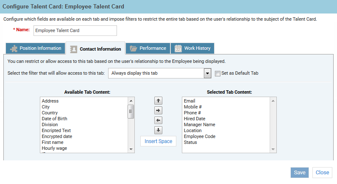This screenshot has height=184, width=337.
Task: Select Location in Selected list
Action: [192, 130]
